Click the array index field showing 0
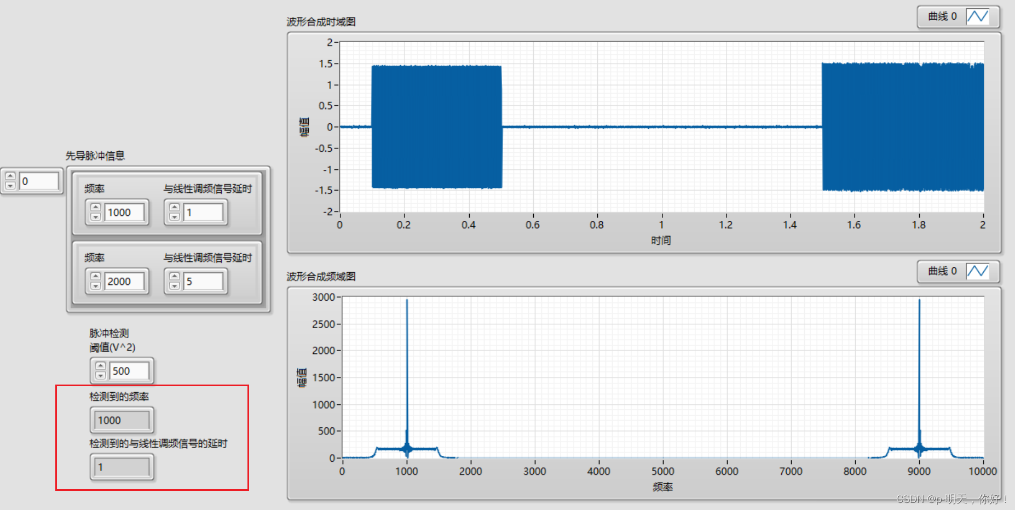The image size is (1015, 510). [39, 181]
